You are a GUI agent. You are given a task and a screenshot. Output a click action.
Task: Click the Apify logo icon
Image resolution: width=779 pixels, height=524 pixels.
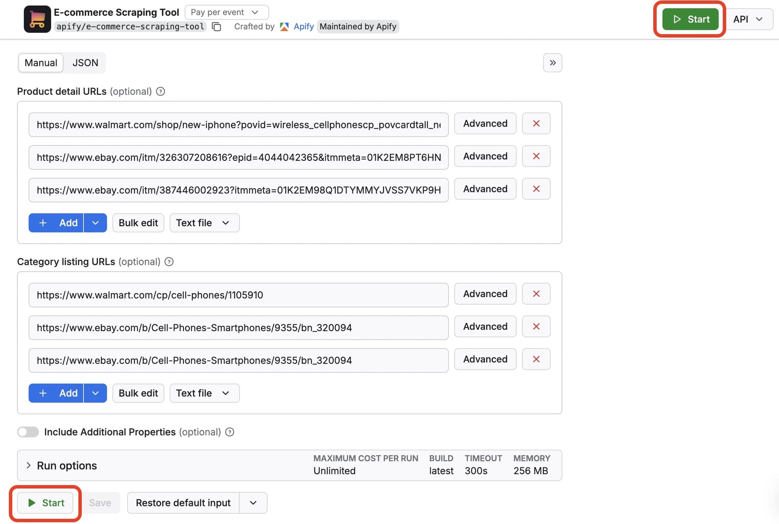(x=284, y=26)
